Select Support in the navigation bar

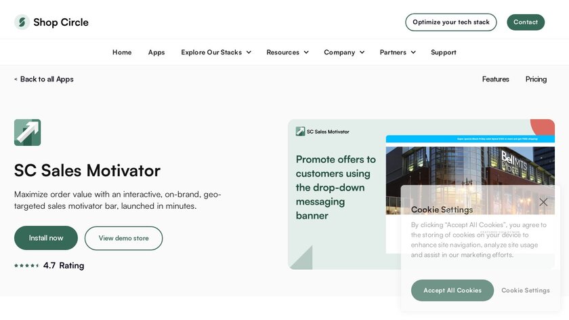(444, 52)
